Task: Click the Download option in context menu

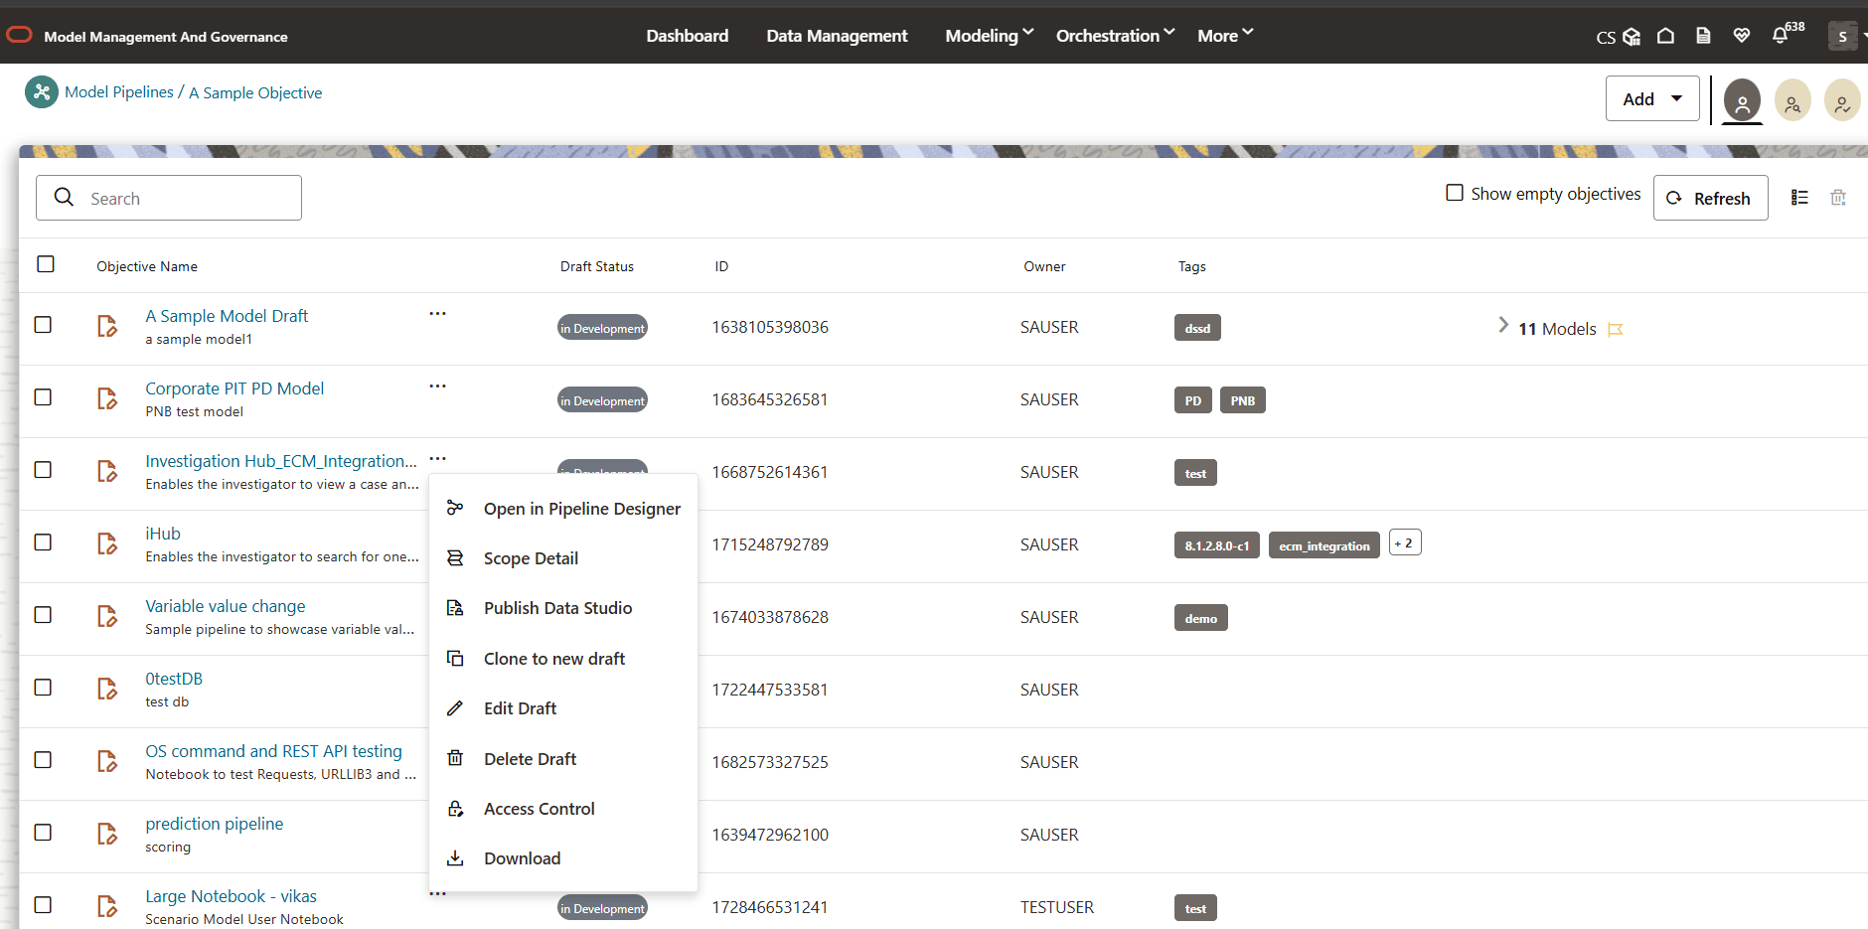Action: pos(522,857)
